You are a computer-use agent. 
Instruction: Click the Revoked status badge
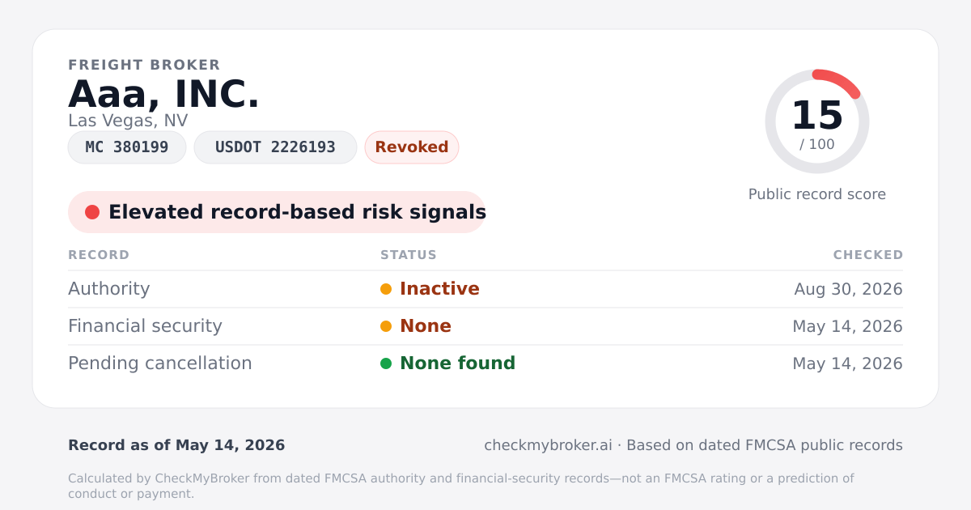click(412, 147)
